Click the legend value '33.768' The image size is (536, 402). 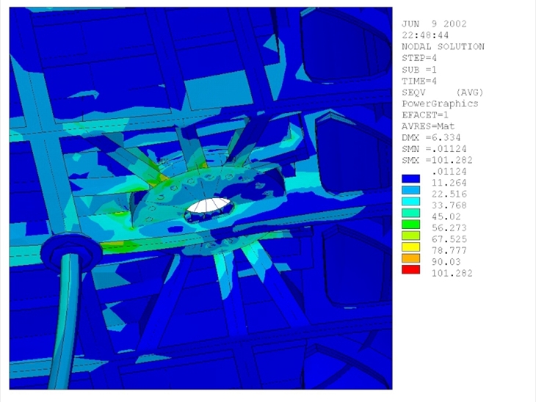coord(449,205)
